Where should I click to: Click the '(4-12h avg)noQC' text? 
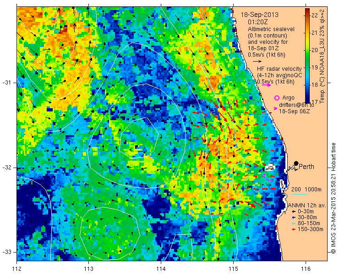[279, 75]
